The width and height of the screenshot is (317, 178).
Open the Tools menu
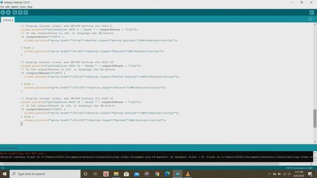coord(23,7)
